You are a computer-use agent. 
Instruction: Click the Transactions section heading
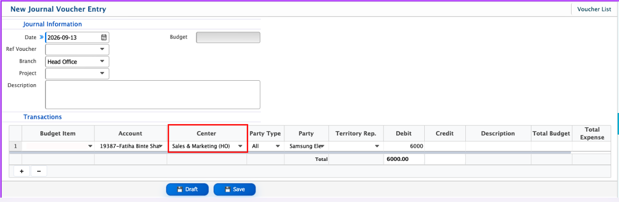click(x=43, y=117)
